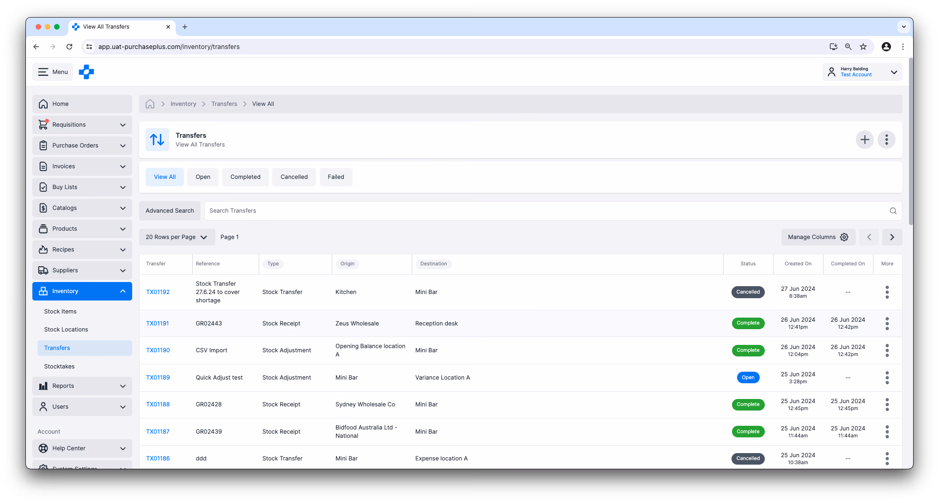This screenshot has height=503, width=939.
Task: Select the Completed tab
Action: (x=245, y=177)
